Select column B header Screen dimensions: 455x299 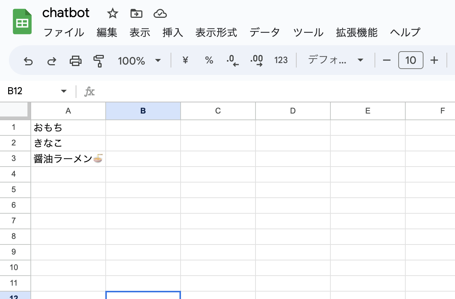tap(143, 111)
